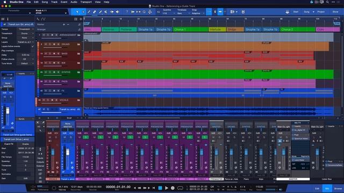Screen dimensions: 344x193
Task: Open the Audio menu
Action: [74, 2]
